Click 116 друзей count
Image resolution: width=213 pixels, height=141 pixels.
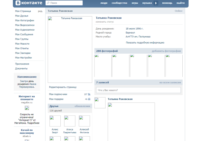pos(56,111)
